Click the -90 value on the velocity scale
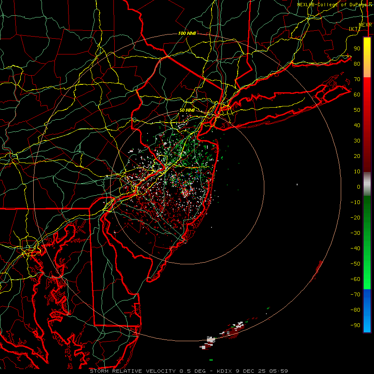The height and width of the screenshot is (374, 374). click(x=355, y=325)
